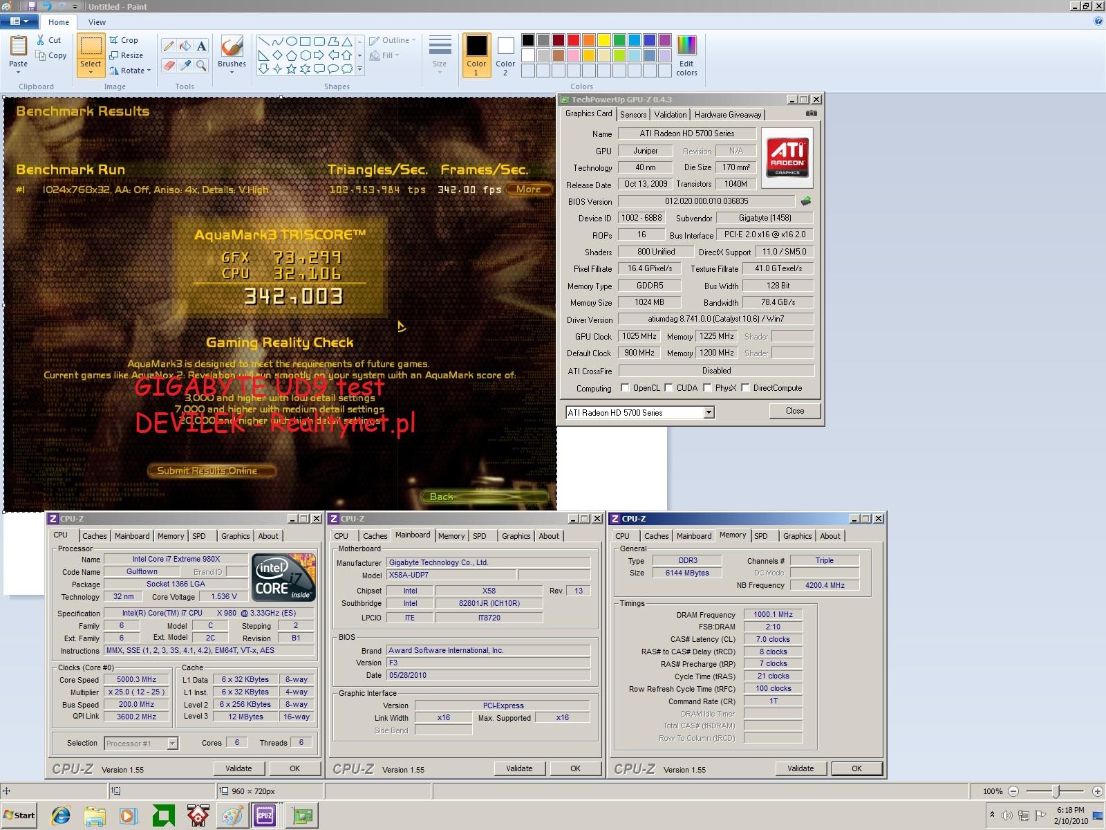Move the zoom slider handle in status bar

(x=1056, y=791)
